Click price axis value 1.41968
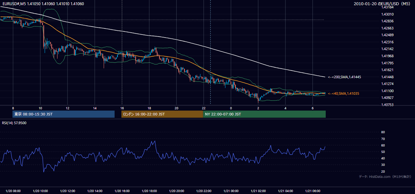 387,56
